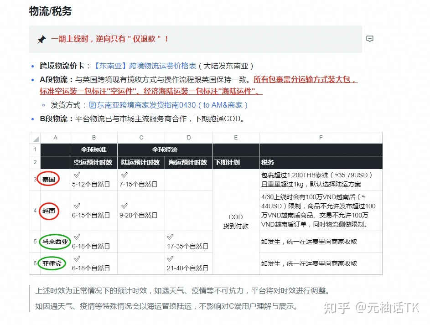
Task: Click the red-circled 泰国 cell
Action: [x=48, y=179]
